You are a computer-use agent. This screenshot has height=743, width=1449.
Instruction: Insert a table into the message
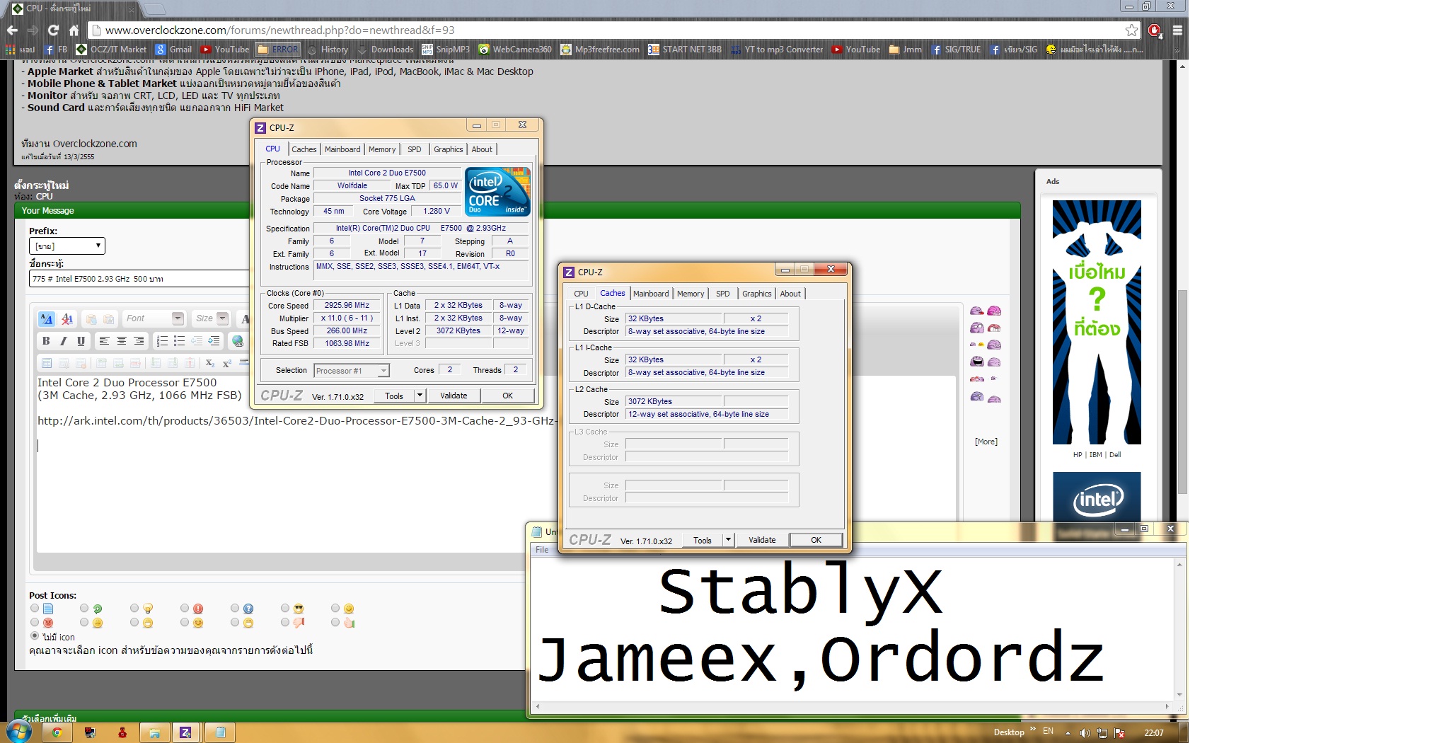click(x=47, y=363)
